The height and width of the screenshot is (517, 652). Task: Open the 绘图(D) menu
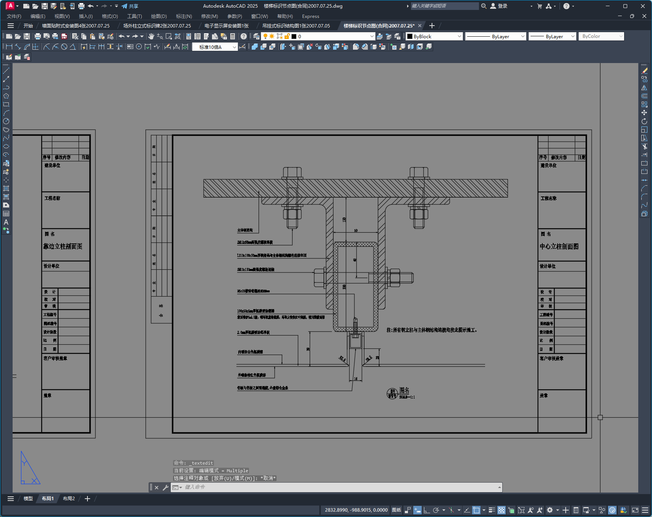click(x=159, y=16)
